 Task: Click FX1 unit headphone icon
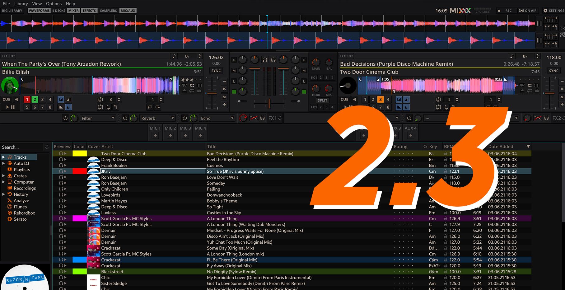pyautogui.click(x=263, y=118)
